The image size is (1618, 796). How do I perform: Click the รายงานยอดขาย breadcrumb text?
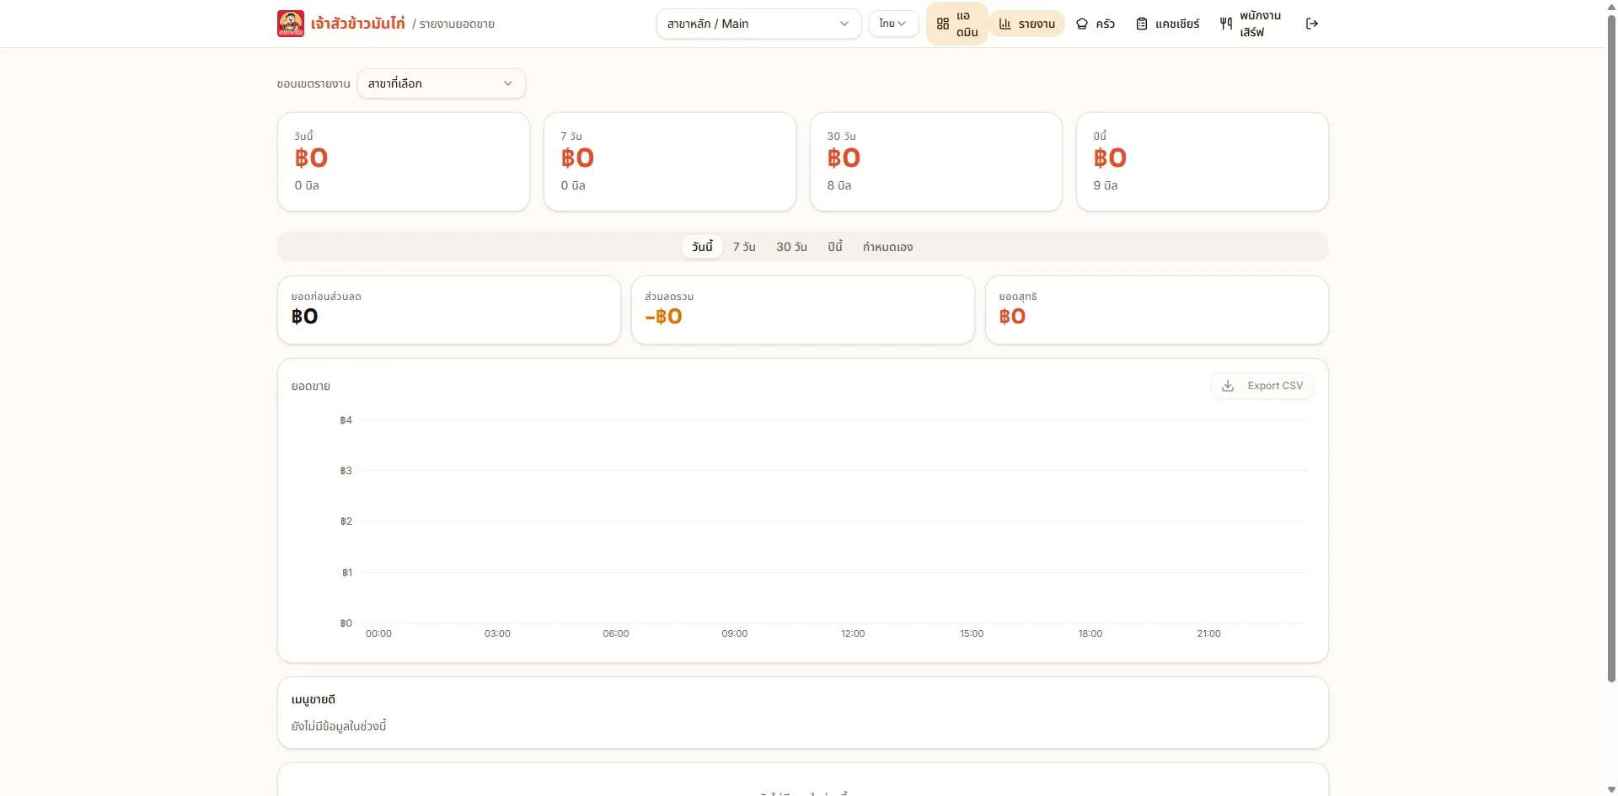[x=457, y=24]
